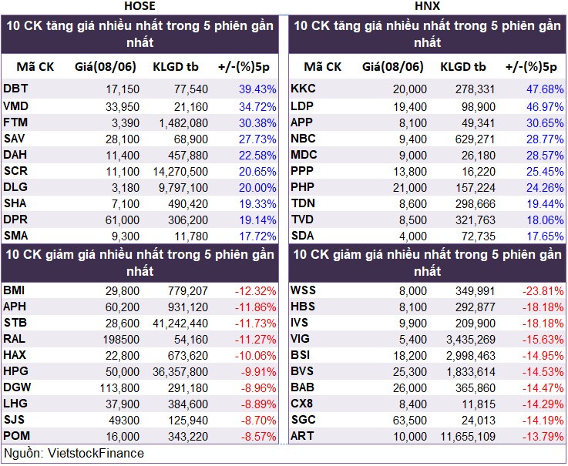Screen dimensions: 568x466
Task: Select the HPG ticker symbol
Action: (15, 371)
